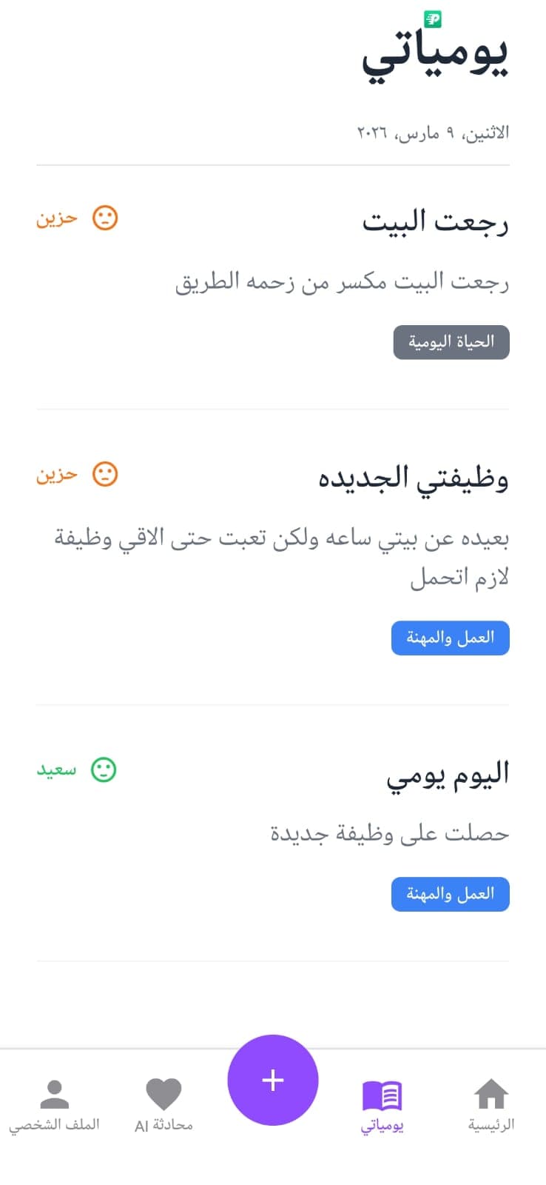Open the الملف الشخصي profile icon

coord(55,1089)
